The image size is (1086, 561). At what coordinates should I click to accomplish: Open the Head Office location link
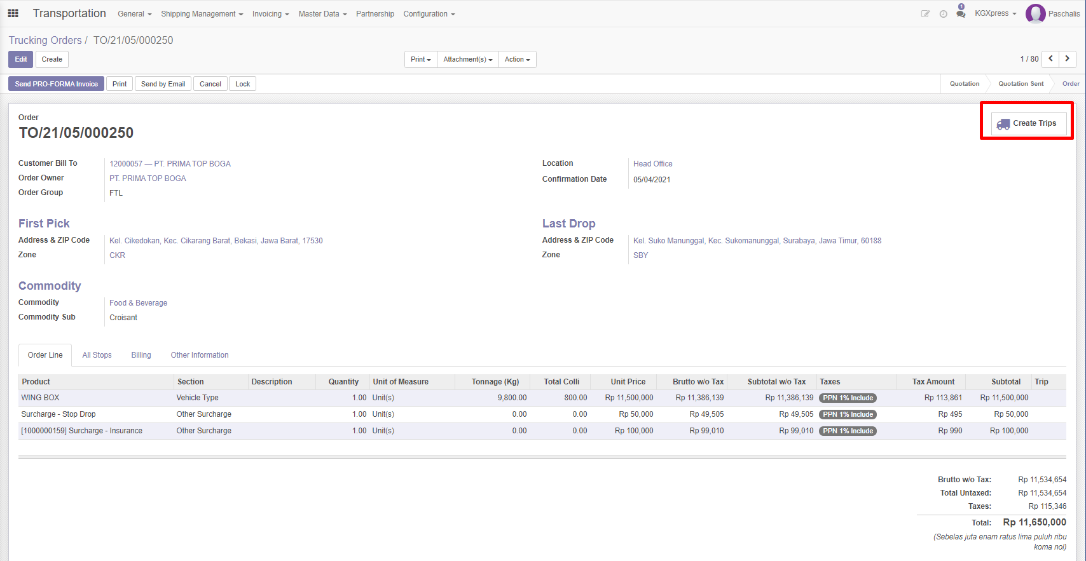click(652, 164)
